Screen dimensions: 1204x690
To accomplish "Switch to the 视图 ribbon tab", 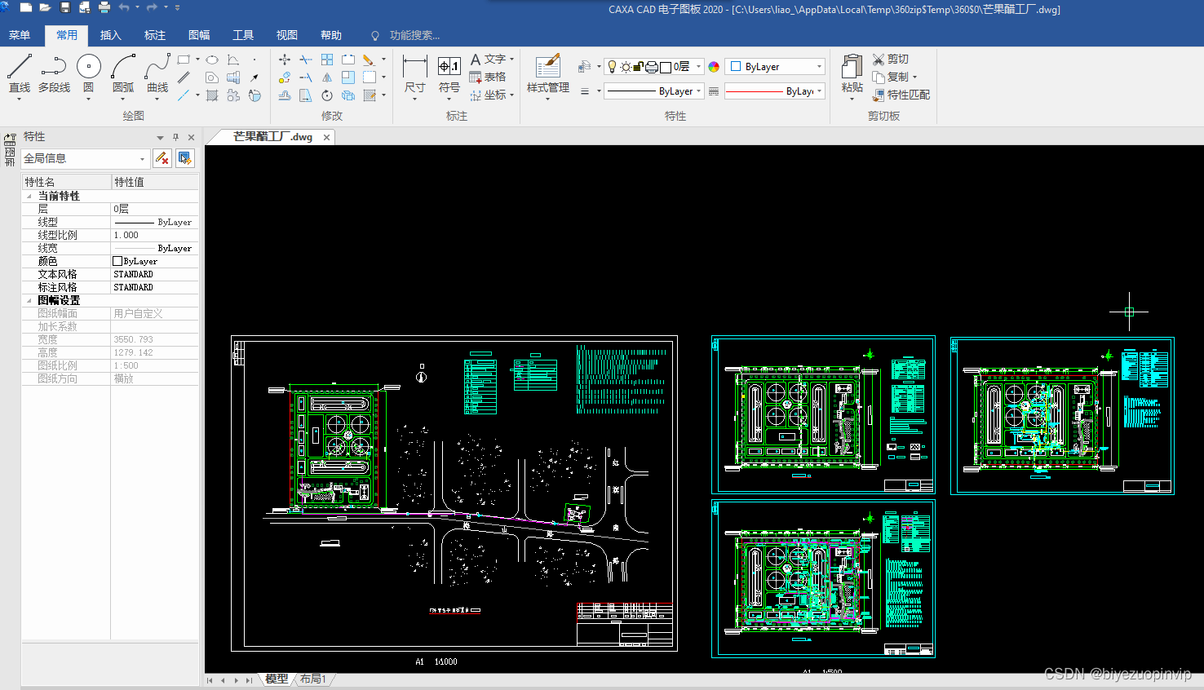I will pos(287,35).
